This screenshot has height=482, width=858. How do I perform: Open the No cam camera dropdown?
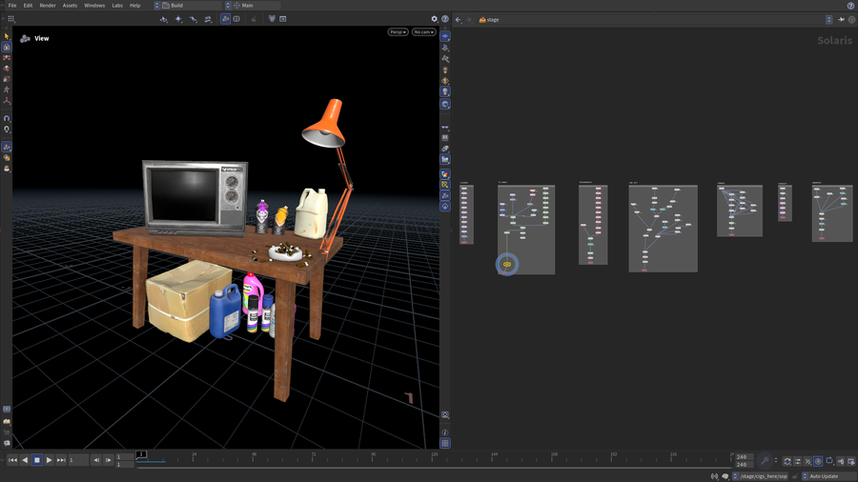coord(424,32)
